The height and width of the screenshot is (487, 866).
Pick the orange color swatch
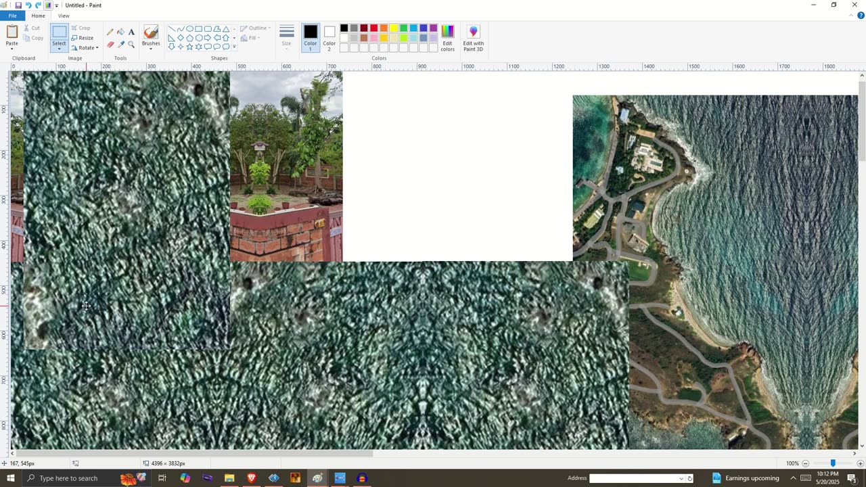point(384,28)
